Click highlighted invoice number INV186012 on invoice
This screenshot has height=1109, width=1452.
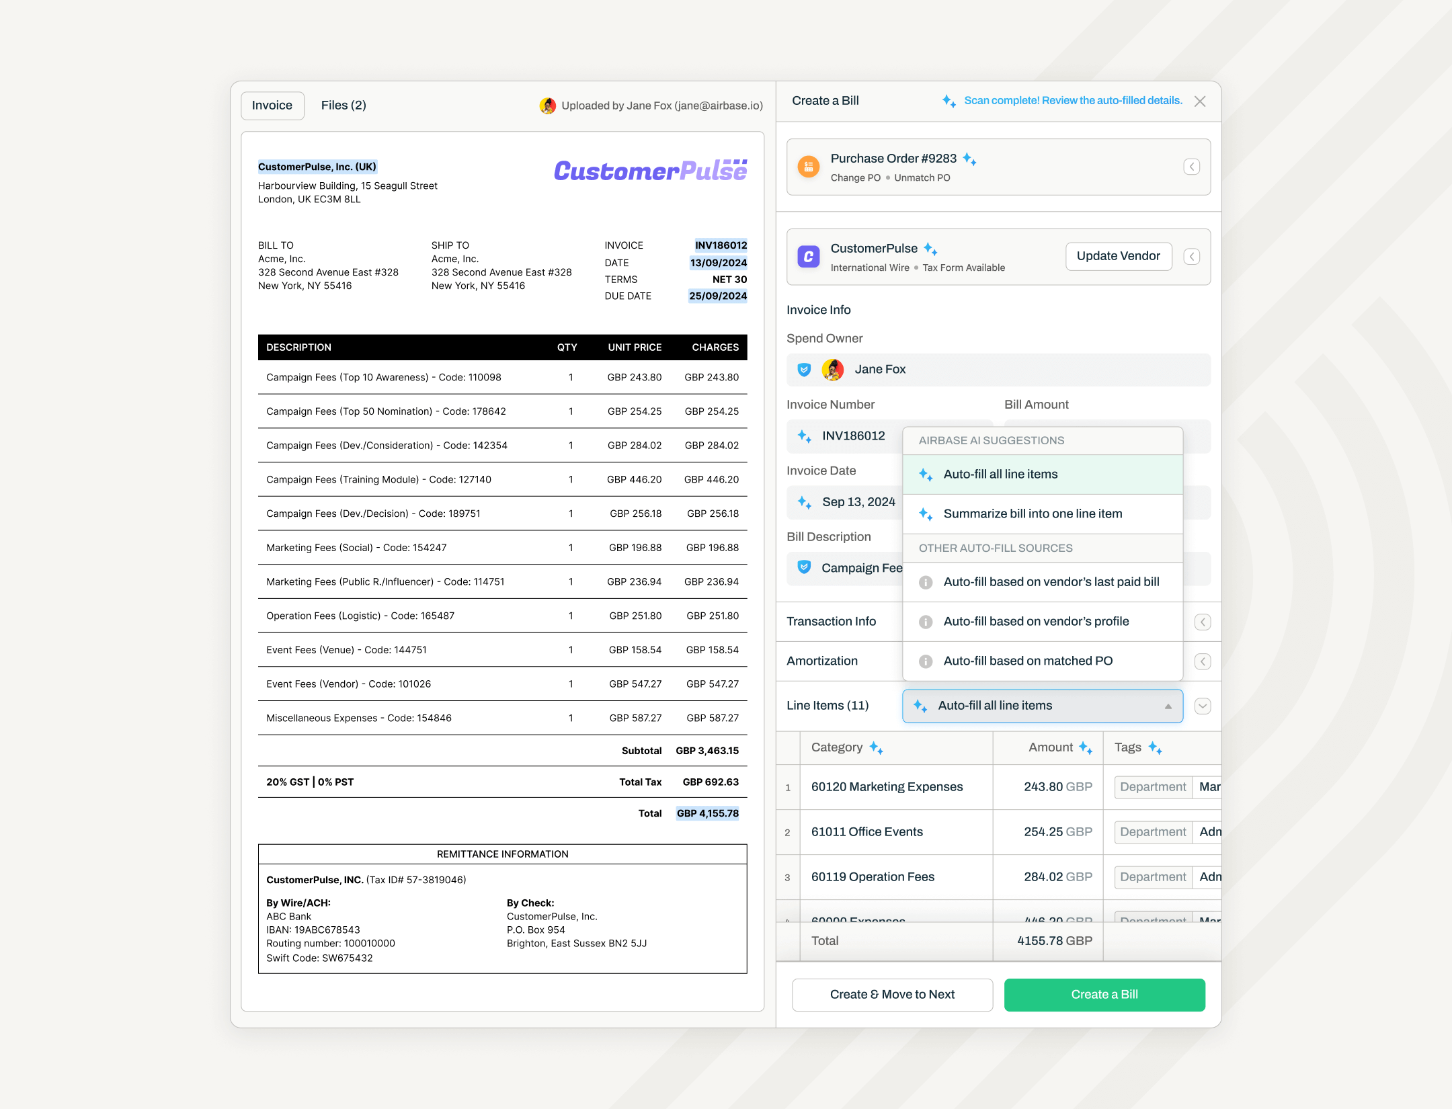click(721, 246)
